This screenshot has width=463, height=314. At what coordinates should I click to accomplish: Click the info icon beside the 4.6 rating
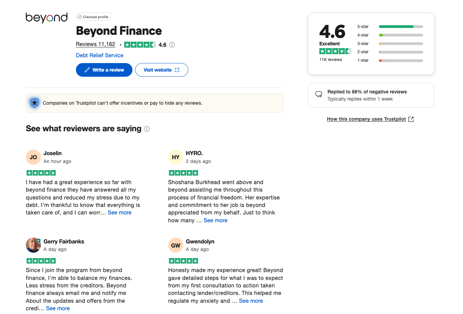[x=172, y=45]
